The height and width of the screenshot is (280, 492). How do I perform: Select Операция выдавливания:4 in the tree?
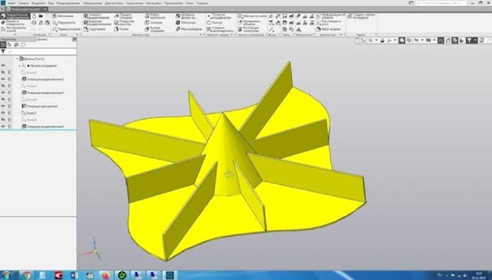coord(45,126)
